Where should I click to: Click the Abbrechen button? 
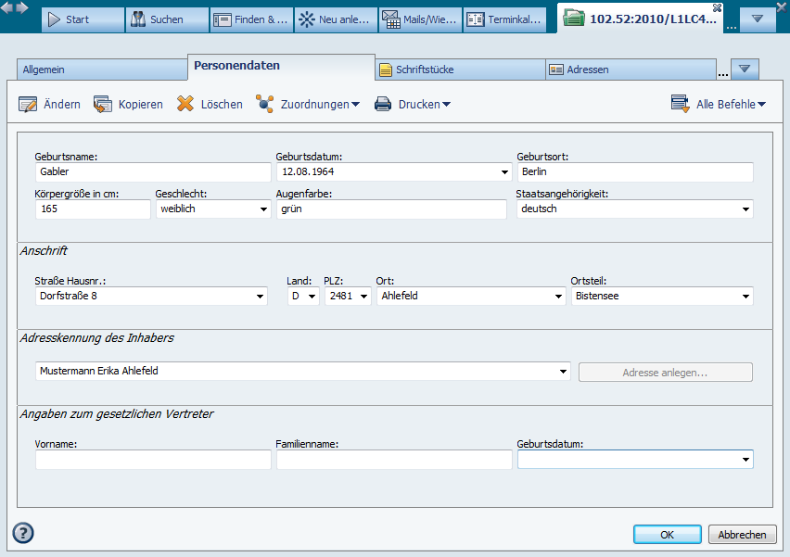pyautogui.click(x=742, y=535)
